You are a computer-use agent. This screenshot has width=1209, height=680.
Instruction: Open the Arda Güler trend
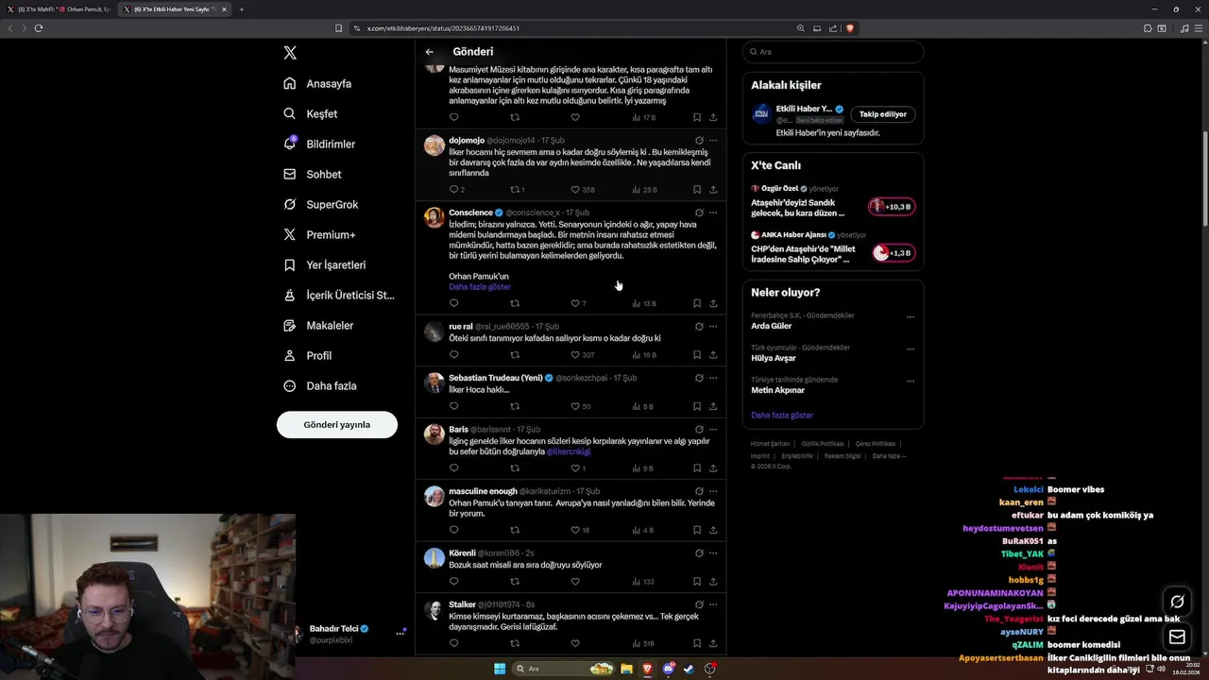[772, 326]
